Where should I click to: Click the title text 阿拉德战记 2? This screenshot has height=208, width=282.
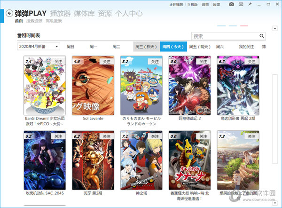click(190, 119)
